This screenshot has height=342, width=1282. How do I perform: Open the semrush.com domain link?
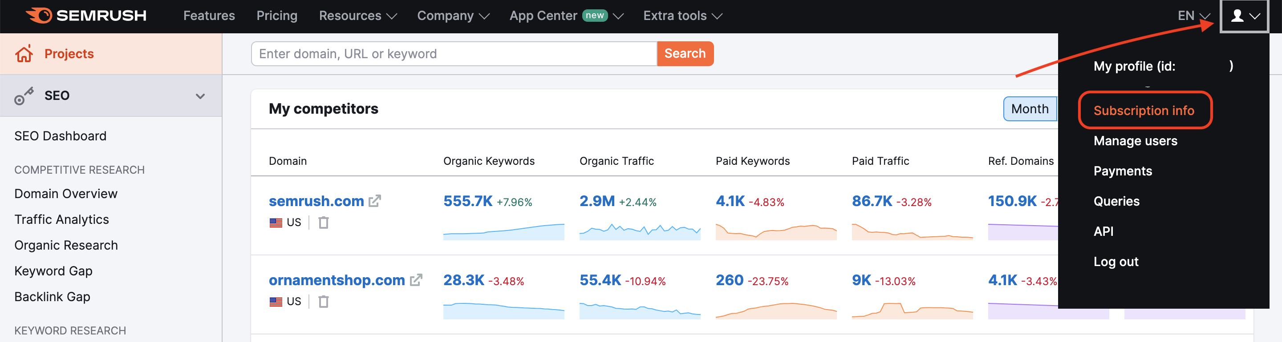point(316,201)
